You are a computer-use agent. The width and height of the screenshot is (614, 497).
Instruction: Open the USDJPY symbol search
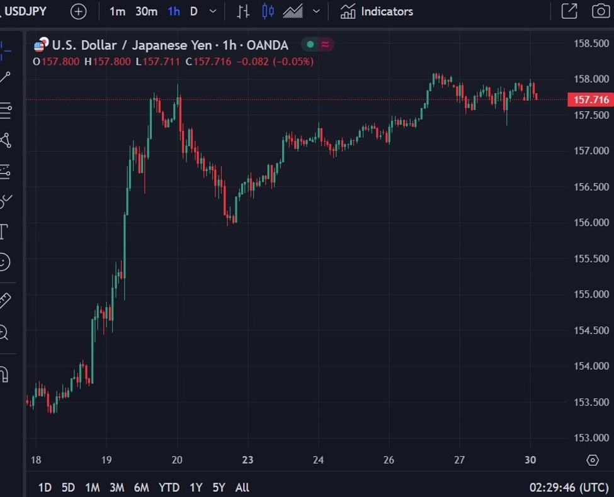click(x=25, y=11)
